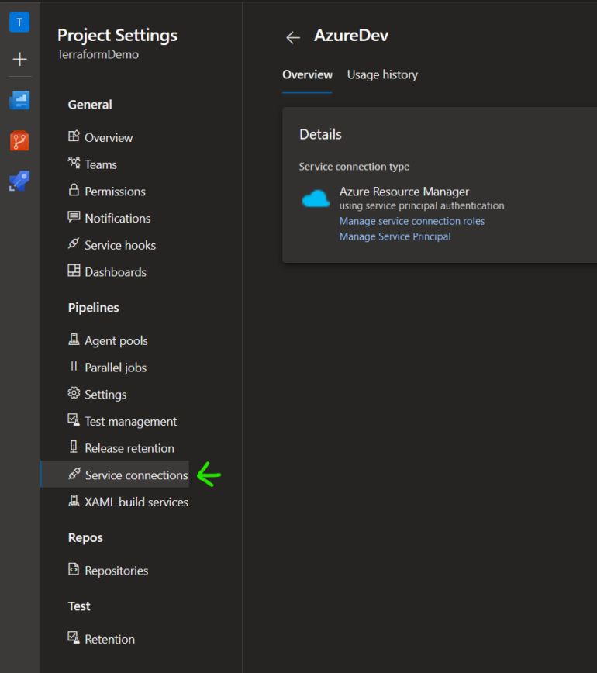Viewport: 597px width, 673px height.
Task: Open Azure Repos icon in left rail
Action: click(x=19, y=141)
